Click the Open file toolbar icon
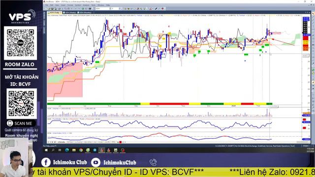The image size is (315, 177). click(x=49, y=9)
